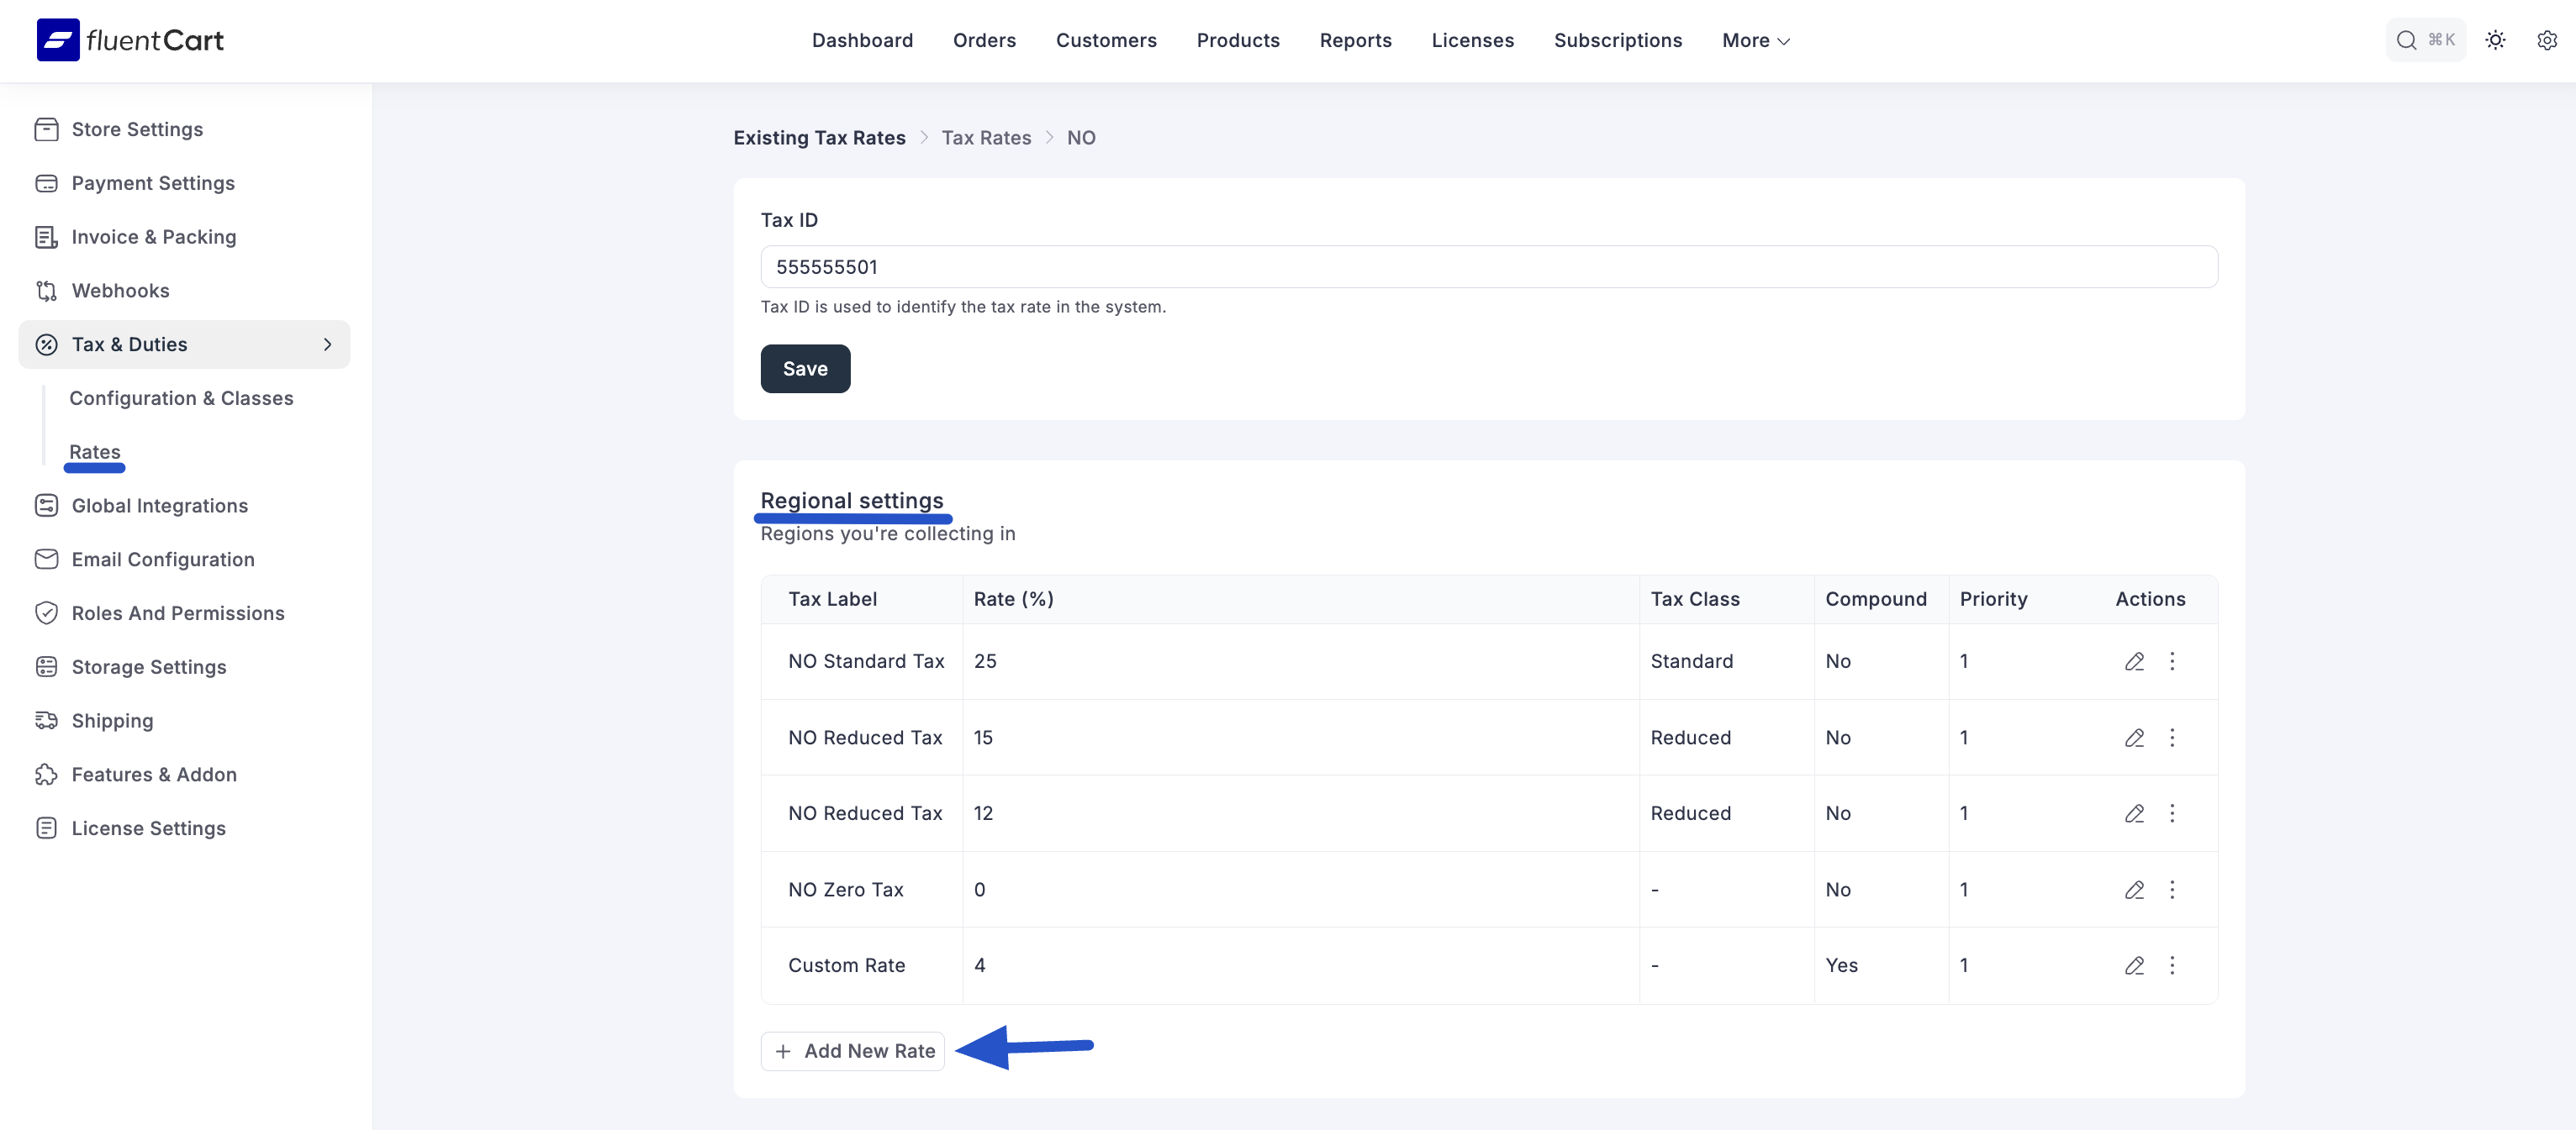Open the three-dot menu for Custom Rate
The image size is (2576, 1130).
pos(2172,965)
